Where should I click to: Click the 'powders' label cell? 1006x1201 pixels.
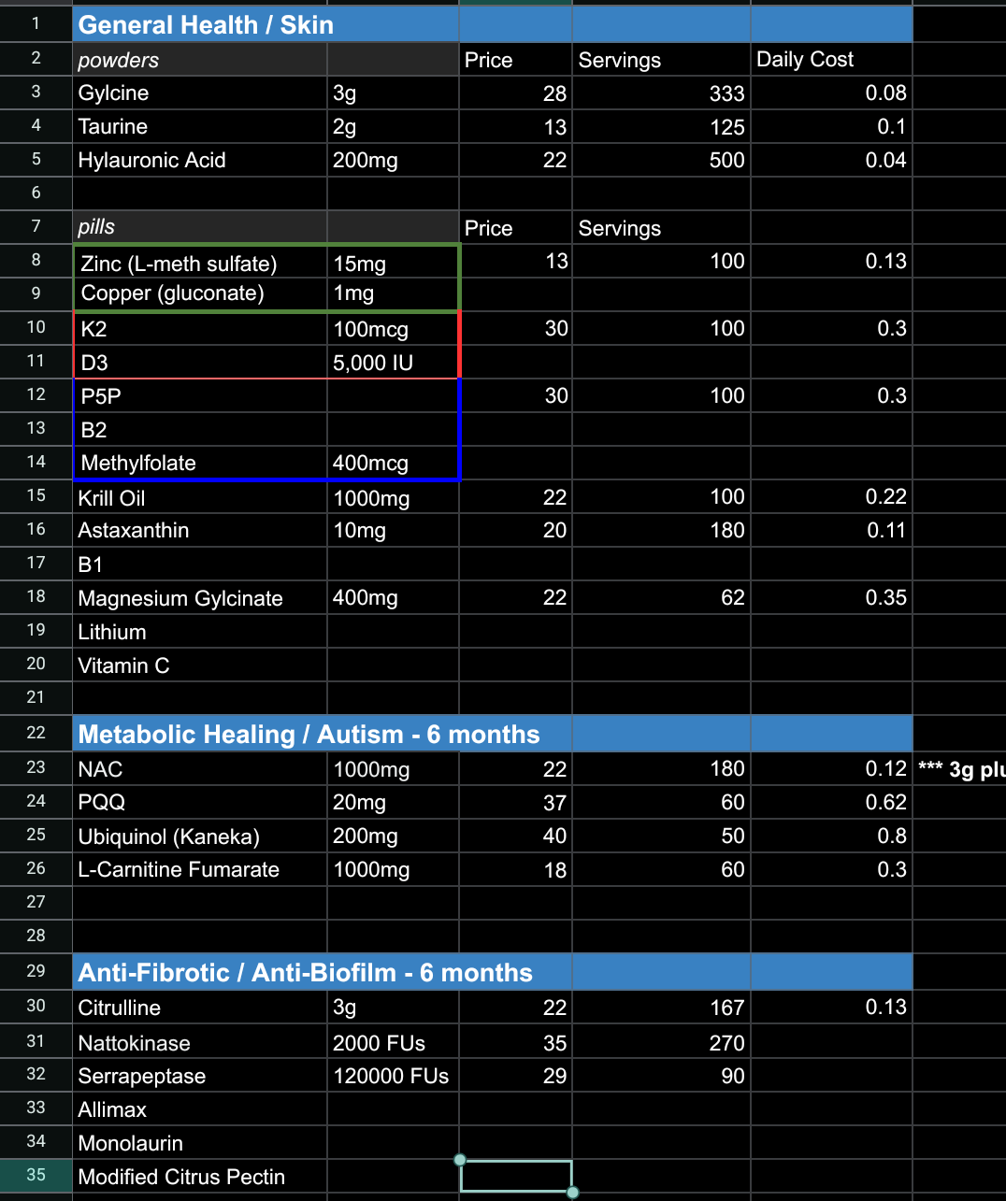(200, 60)
